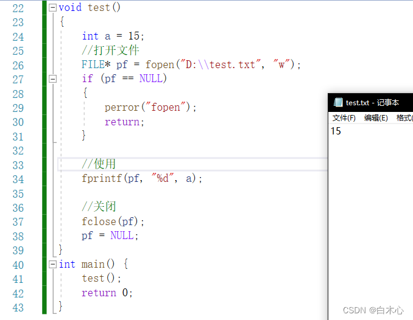Click the fprintf(pf, "%d", a) line
The height and width of the screenshot is (320, 413).
(x=142, y=178)
